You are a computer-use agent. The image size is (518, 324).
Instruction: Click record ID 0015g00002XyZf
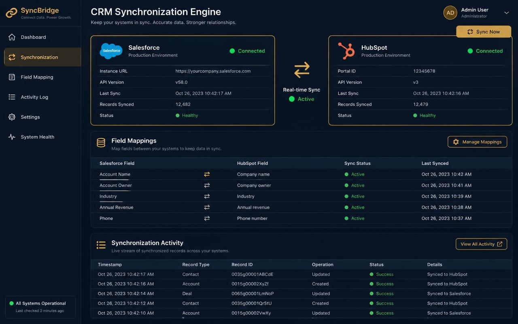[x=250, y=284]
